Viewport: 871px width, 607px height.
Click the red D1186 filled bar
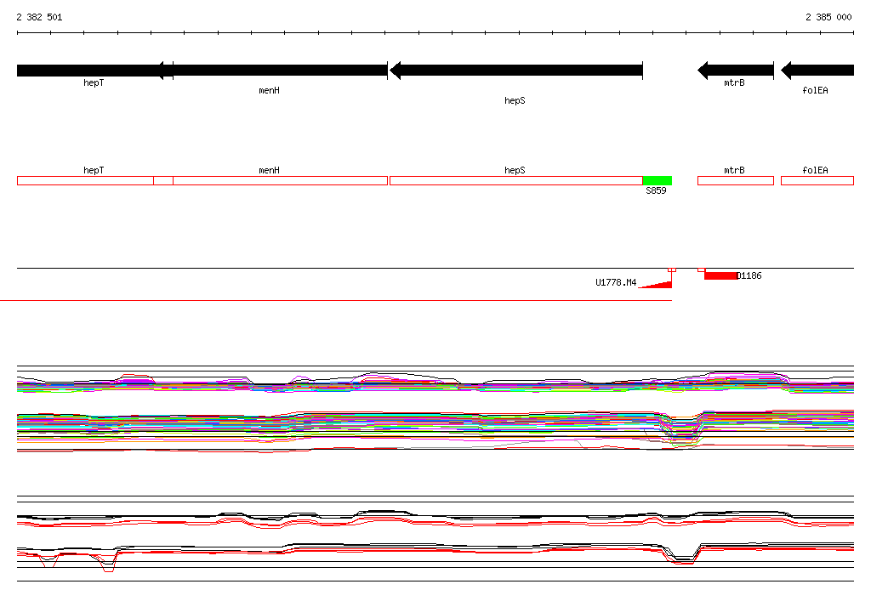(x=720, y=275)
